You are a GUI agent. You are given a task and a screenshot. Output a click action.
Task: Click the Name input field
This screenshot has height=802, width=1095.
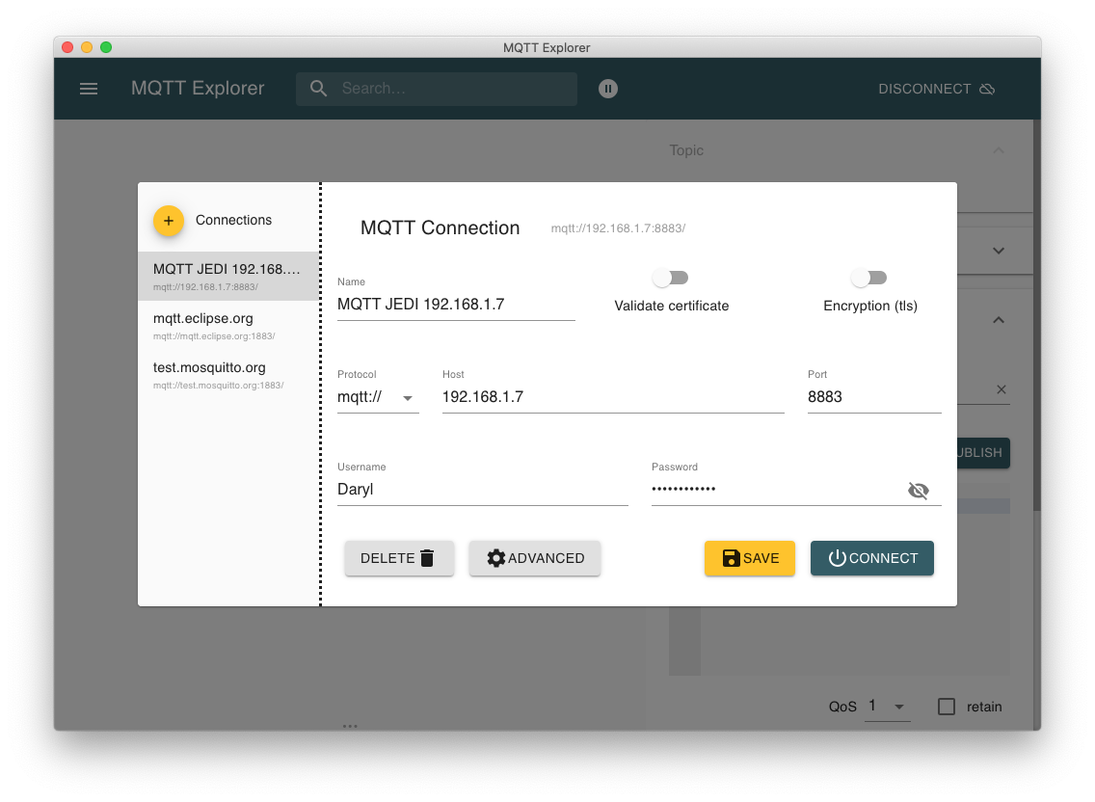tap(456, 305)
